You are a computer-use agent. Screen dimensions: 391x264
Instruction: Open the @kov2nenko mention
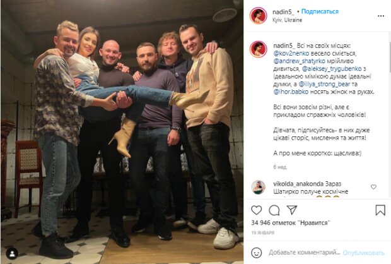(x=291, y=54)
